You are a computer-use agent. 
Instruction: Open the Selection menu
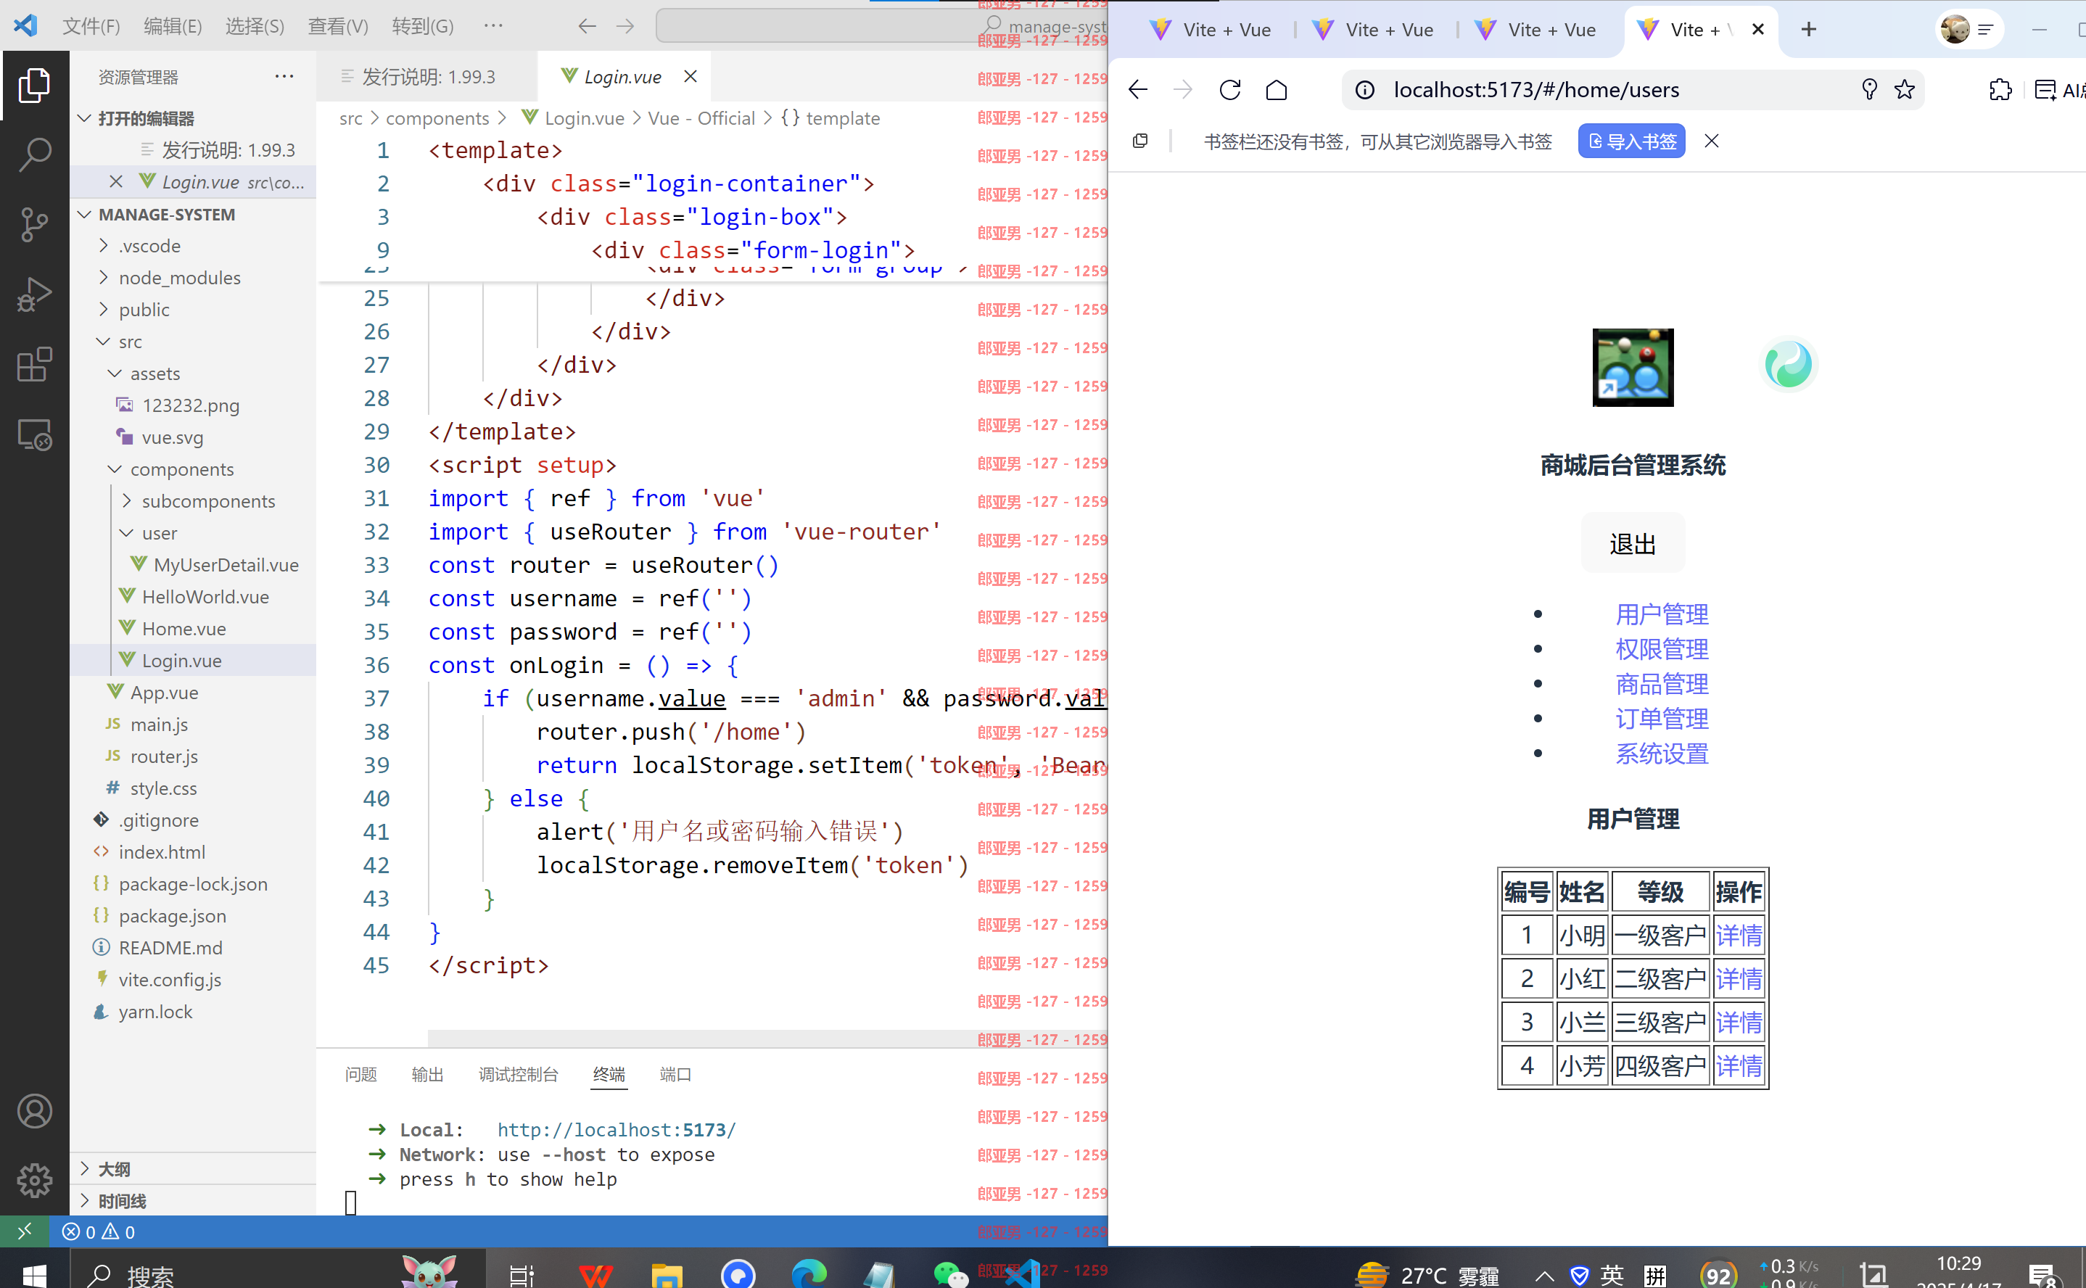tap(255, 26)
